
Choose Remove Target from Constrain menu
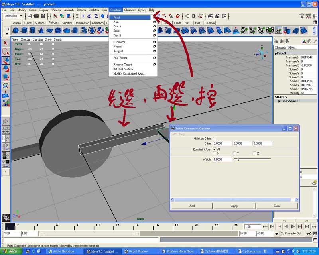pos(123,65)
